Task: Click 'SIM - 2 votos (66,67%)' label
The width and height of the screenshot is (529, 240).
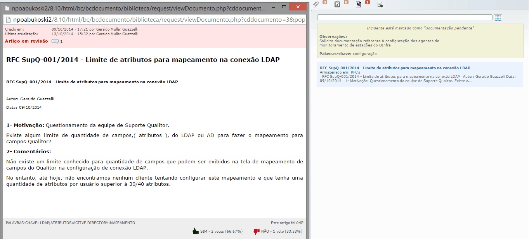Action: click(x=222, y=231)
